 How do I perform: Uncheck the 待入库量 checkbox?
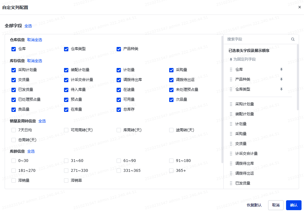66,90
